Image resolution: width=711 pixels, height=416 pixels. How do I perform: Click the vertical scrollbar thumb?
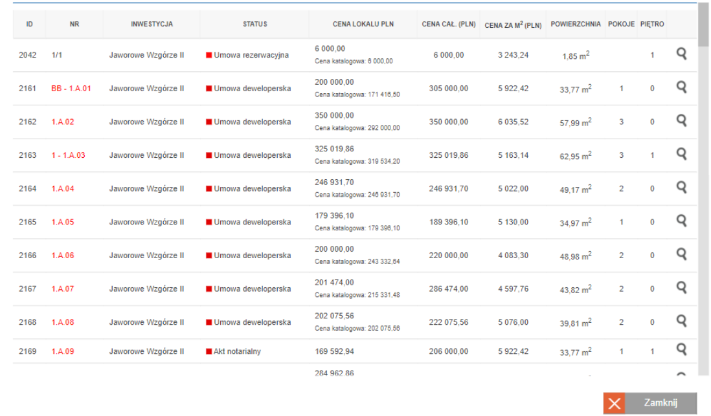(703, 25)
